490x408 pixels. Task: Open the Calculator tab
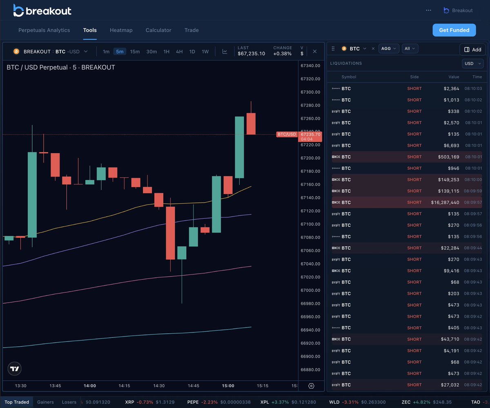click(158, 30)
